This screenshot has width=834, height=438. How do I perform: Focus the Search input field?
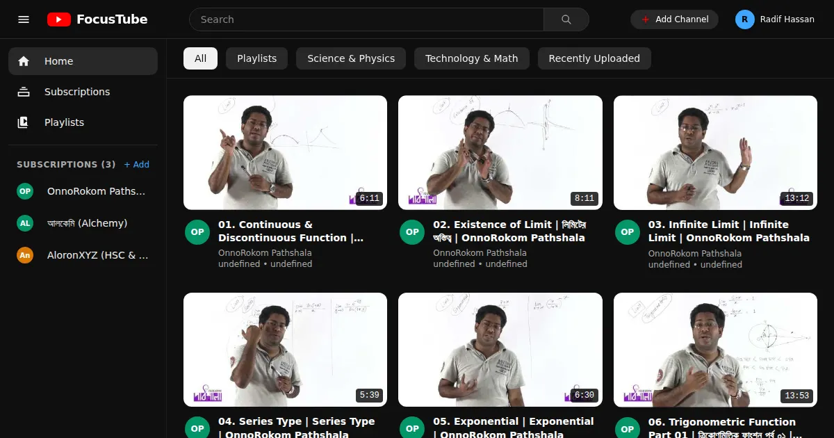(x=366, y=19)
